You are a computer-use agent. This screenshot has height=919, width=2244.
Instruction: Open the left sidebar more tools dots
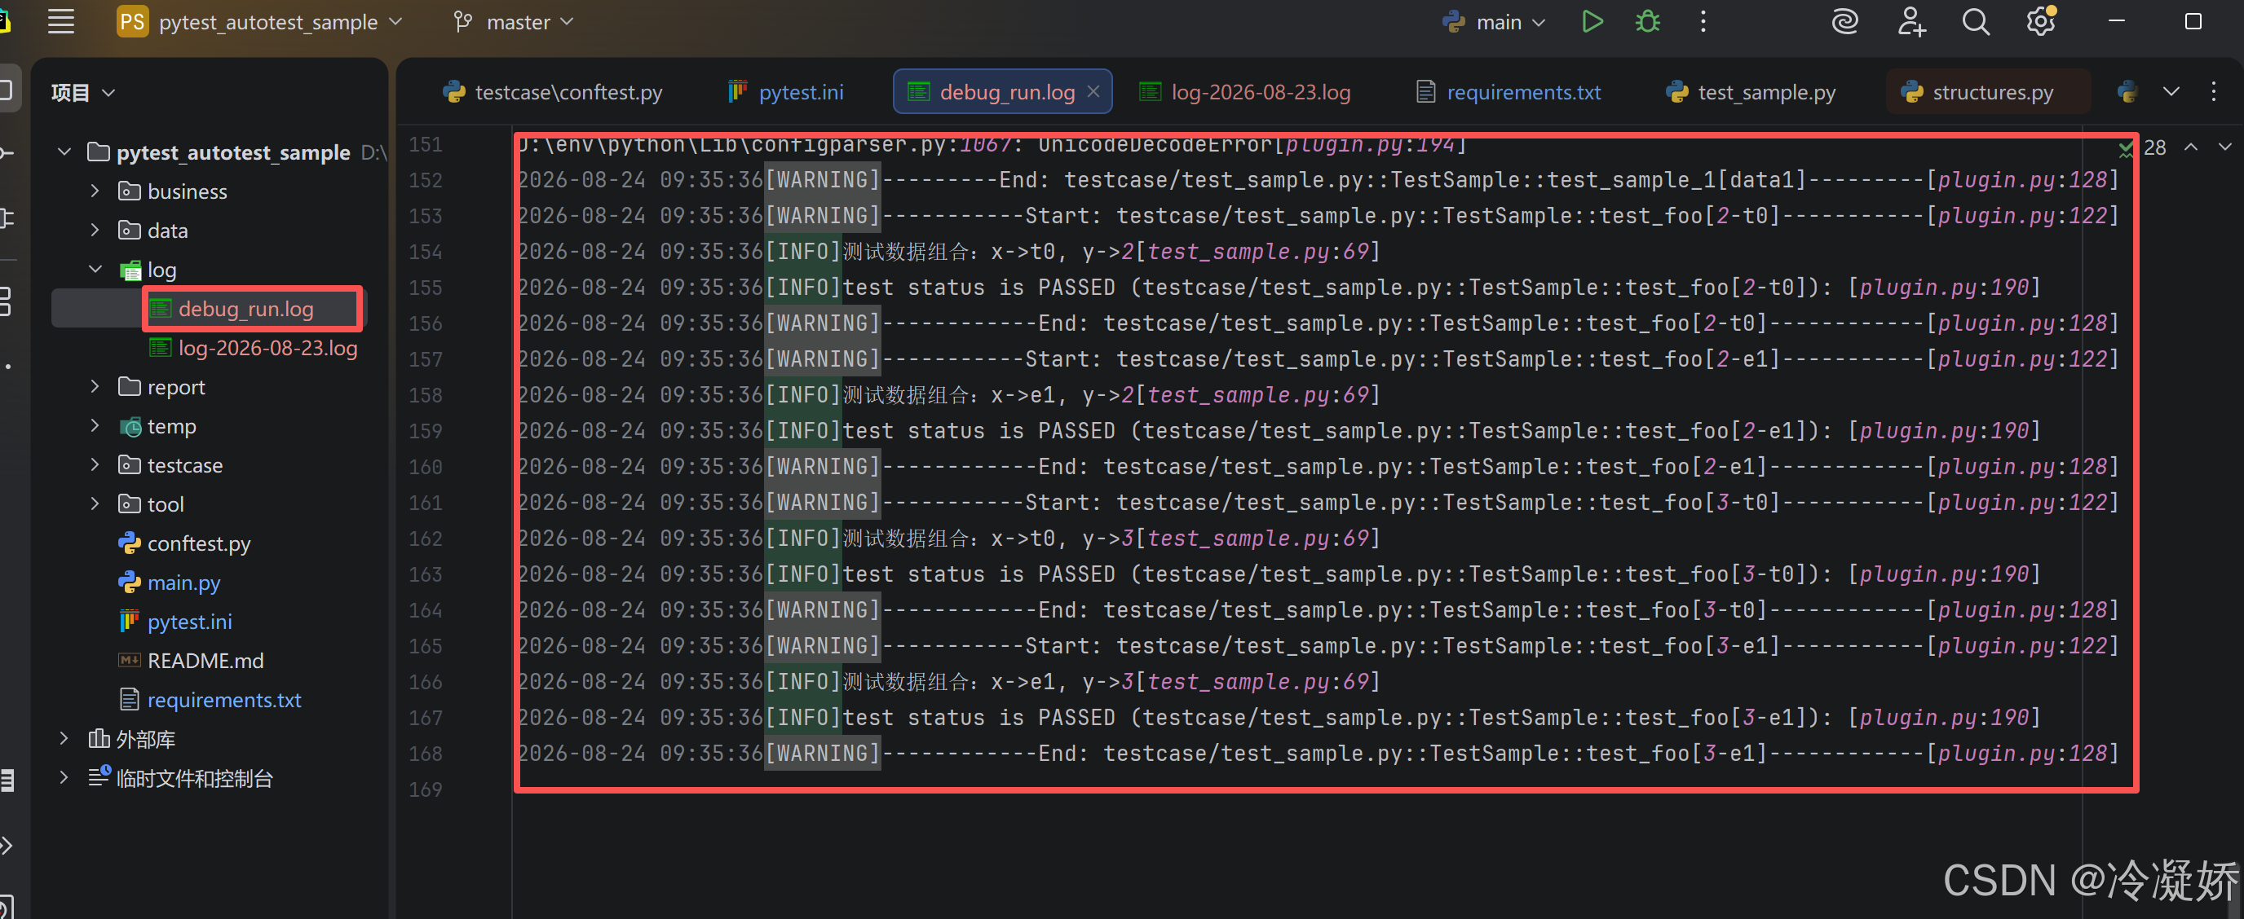7,367
